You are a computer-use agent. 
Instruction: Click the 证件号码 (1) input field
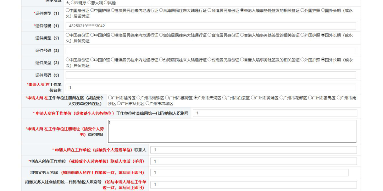click(x=211, y=26)
